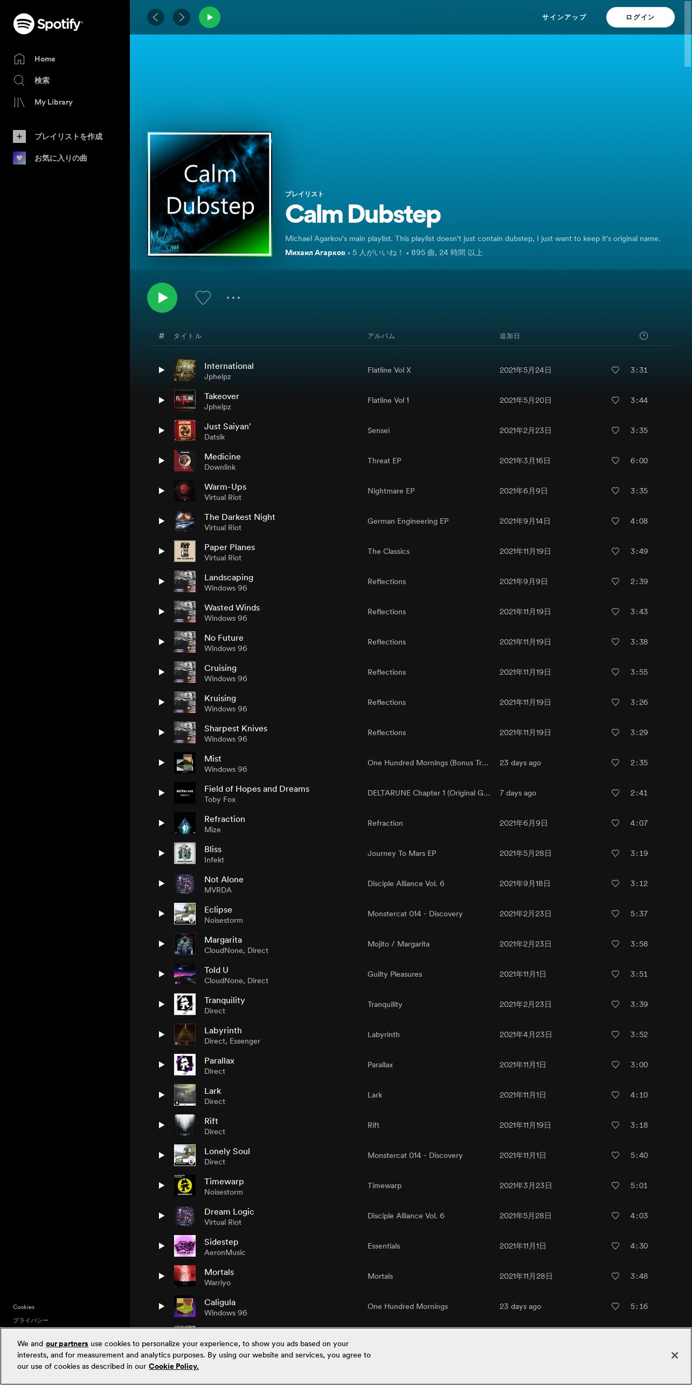
Task: Click the アルバム column header
Action: pos(381,336)
